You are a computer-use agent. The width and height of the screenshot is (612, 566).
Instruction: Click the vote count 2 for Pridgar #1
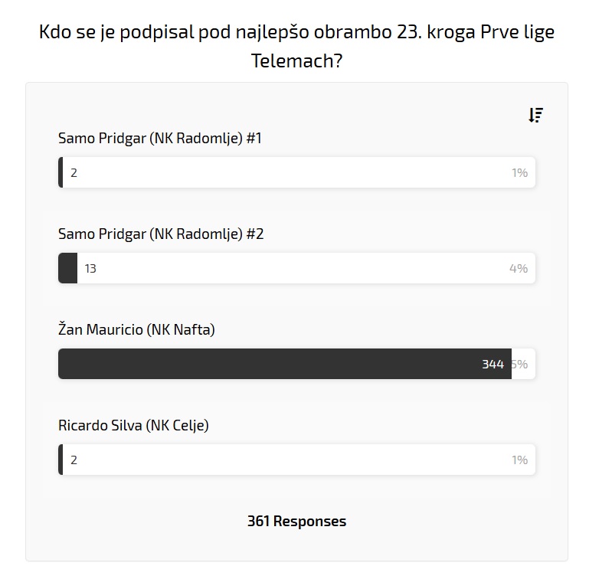click(74, 173)
